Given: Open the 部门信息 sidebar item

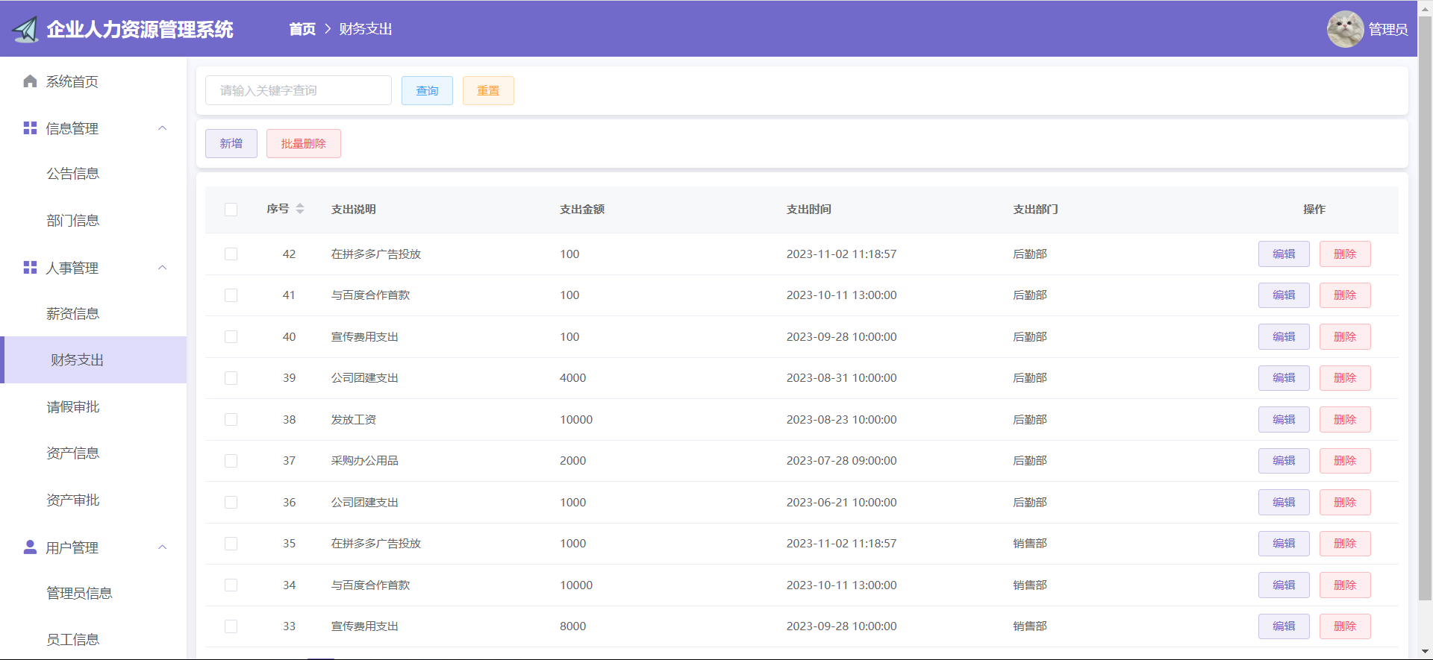Looking at the screenshot, I should tap(93, 221).
